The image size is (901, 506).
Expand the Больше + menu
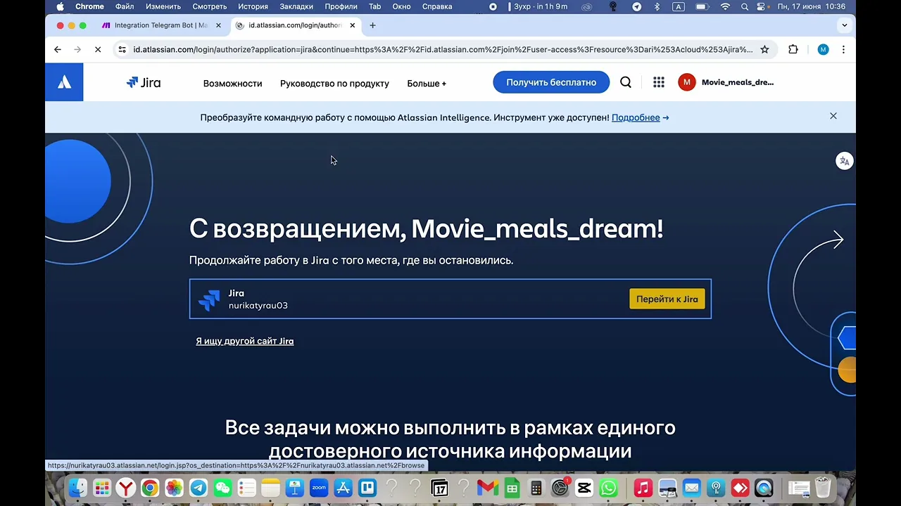click(x=427, y=83)
